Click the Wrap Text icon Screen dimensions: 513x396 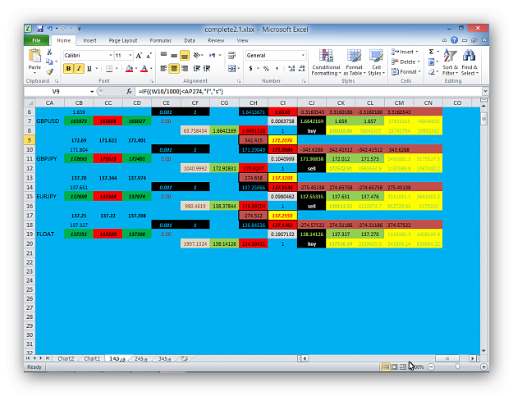(232, 55)
